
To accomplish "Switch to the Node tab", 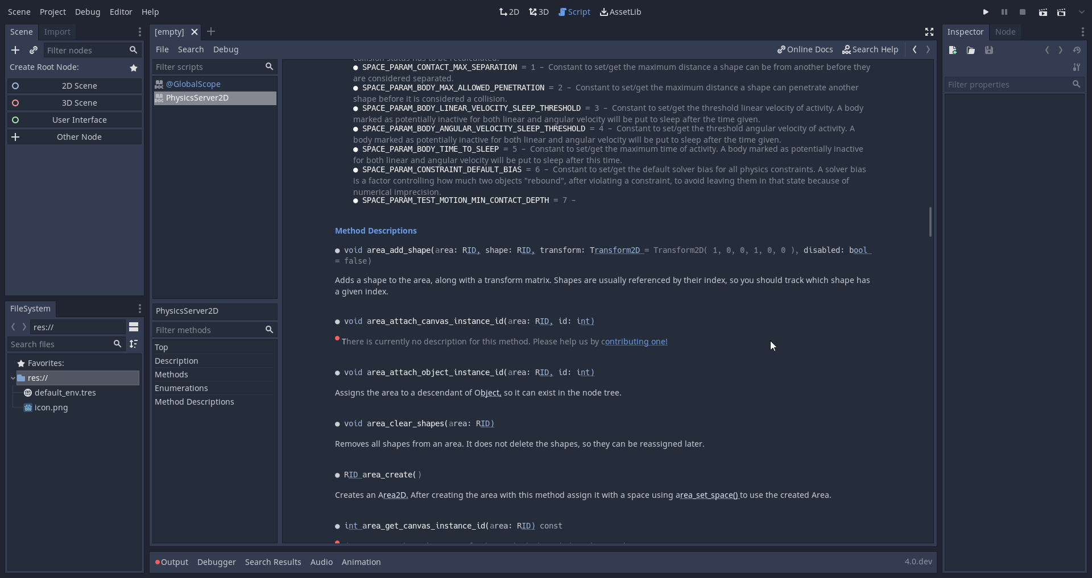I will point(1006,32).
